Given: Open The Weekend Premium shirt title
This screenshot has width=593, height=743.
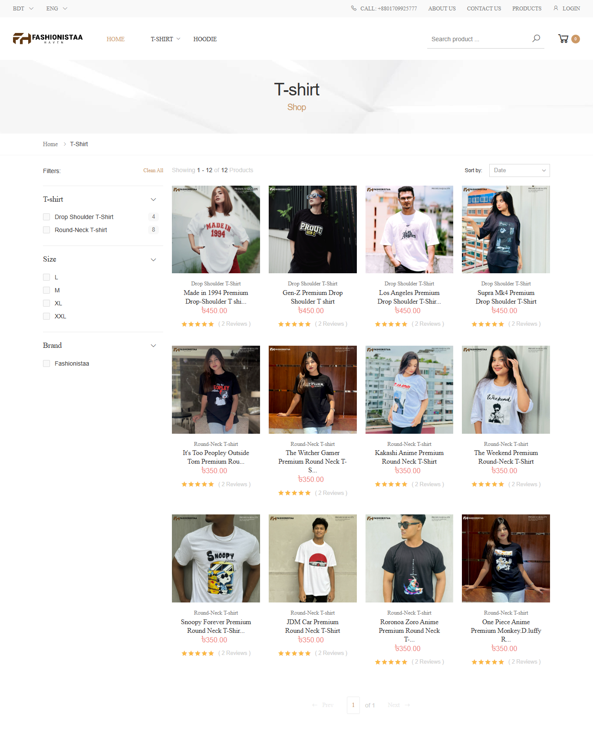Looking at the screenshot, I should [x=506, y=457].
